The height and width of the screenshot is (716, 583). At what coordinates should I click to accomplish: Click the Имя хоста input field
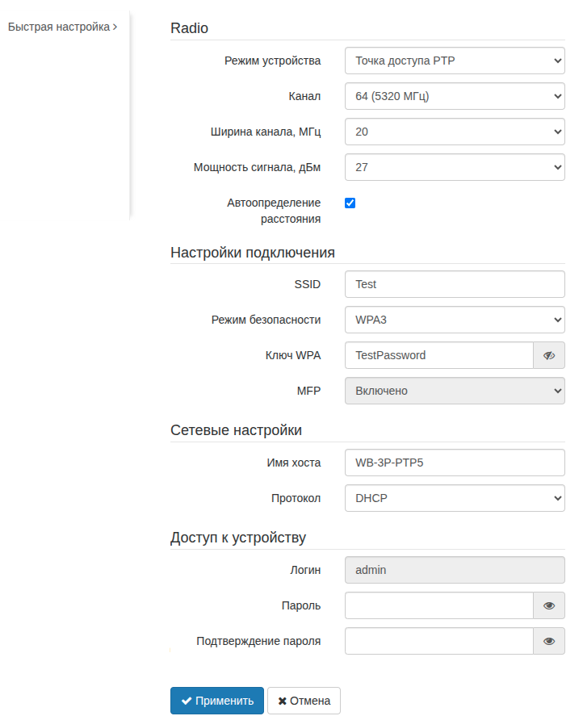(x=454, y=463)
